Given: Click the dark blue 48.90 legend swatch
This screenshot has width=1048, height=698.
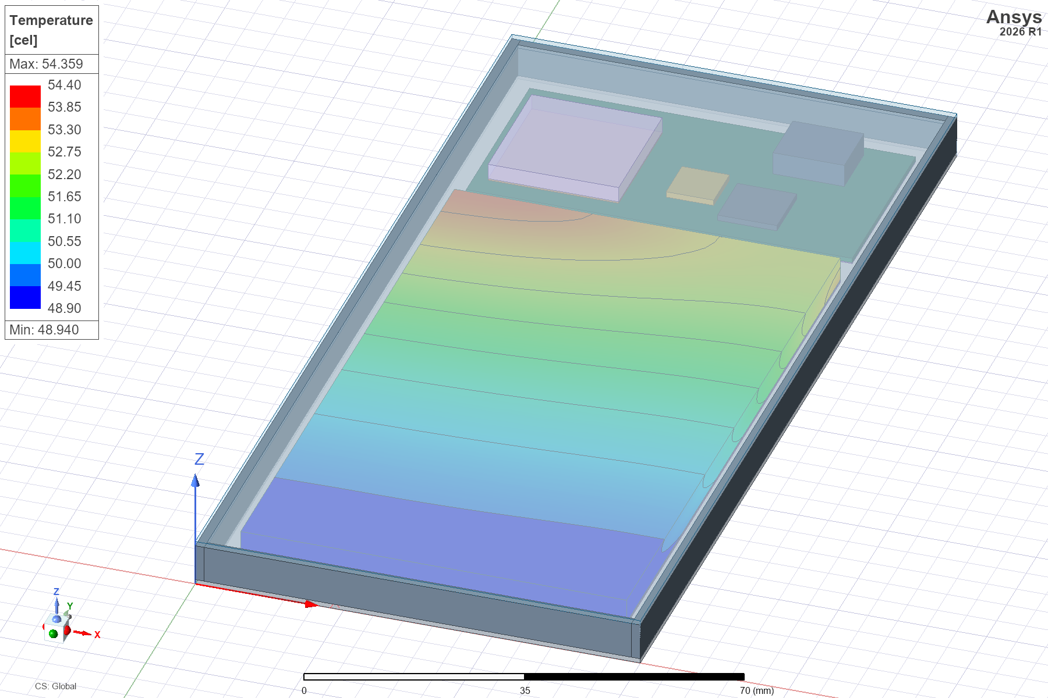Looking at the screenshot, I should click(25, 297).
